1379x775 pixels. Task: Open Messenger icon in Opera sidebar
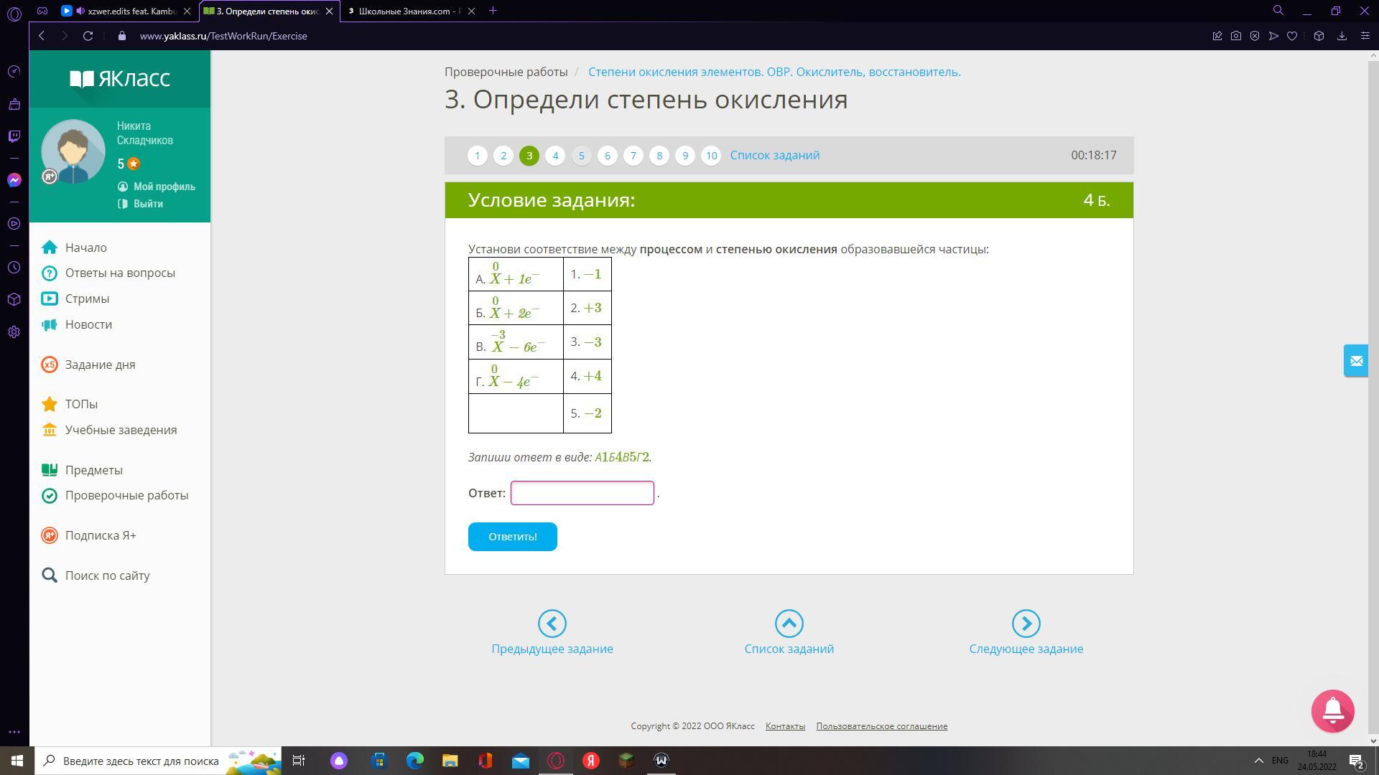[x=14, y=180]
